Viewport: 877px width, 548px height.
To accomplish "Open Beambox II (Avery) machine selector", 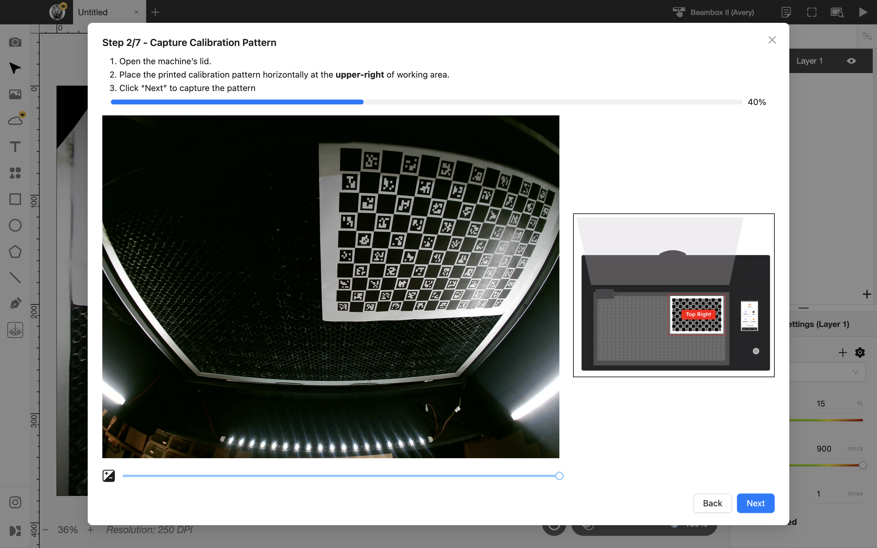I will tap(713, 12).
